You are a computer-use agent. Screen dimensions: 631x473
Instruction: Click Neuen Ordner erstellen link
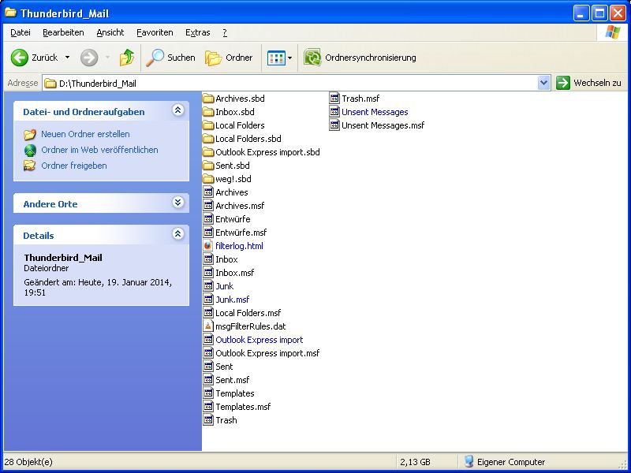tap(85, 134)
